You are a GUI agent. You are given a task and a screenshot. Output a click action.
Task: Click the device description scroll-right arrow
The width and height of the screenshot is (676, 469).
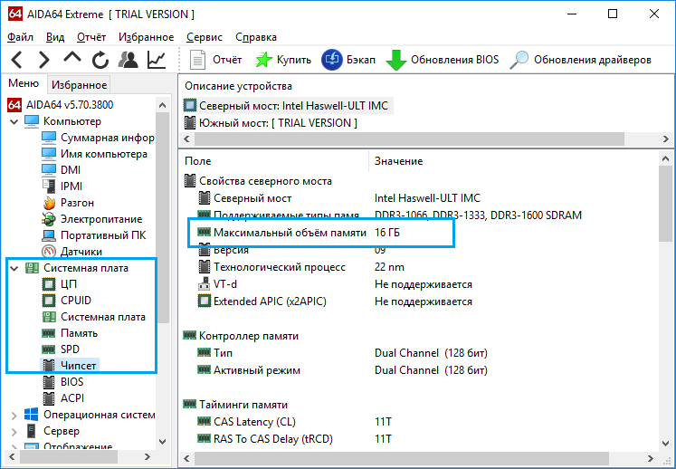tap(666, 139)
